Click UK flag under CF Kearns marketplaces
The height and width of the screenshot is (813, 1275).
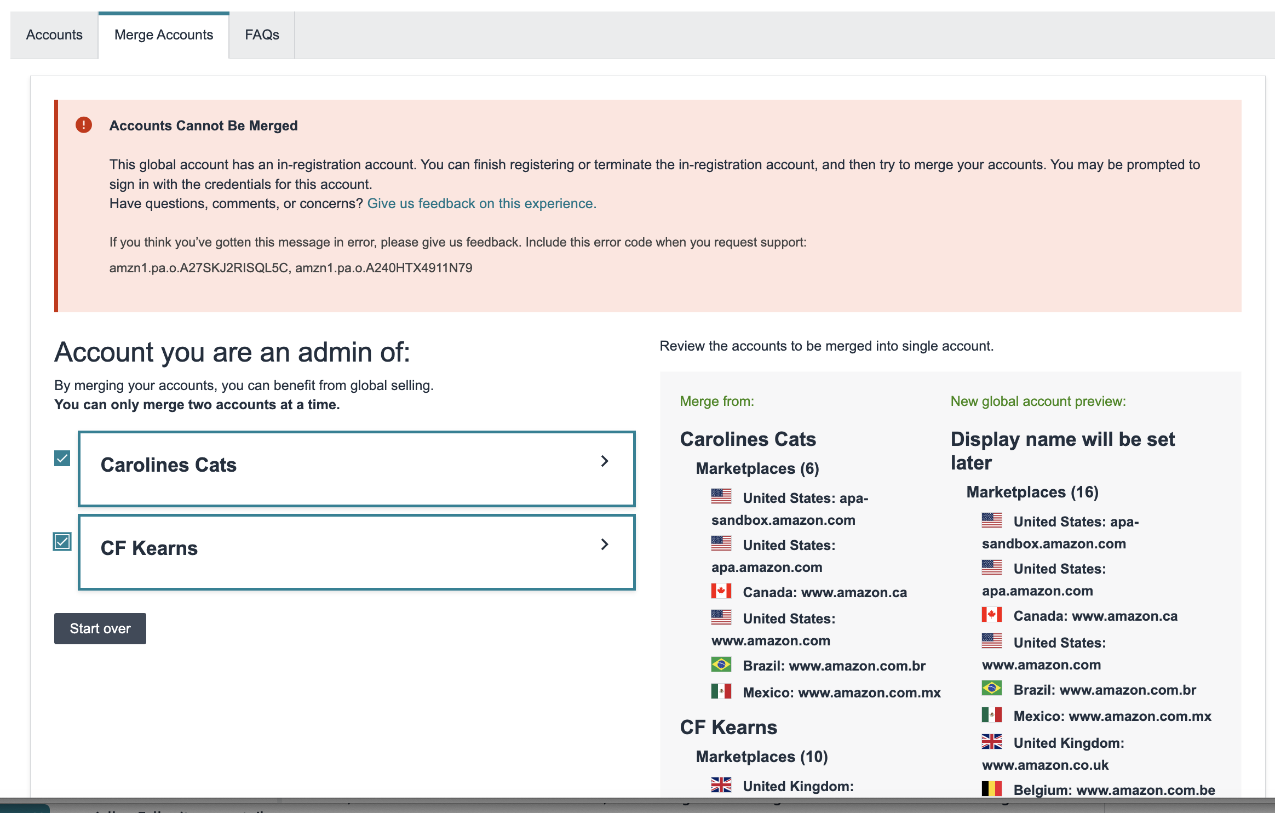[721, 785]
